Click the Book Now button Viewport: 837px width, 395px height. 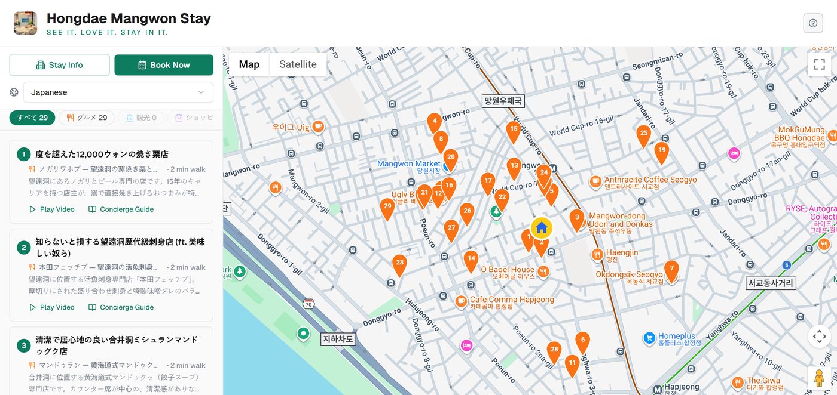tap(164, 65)
